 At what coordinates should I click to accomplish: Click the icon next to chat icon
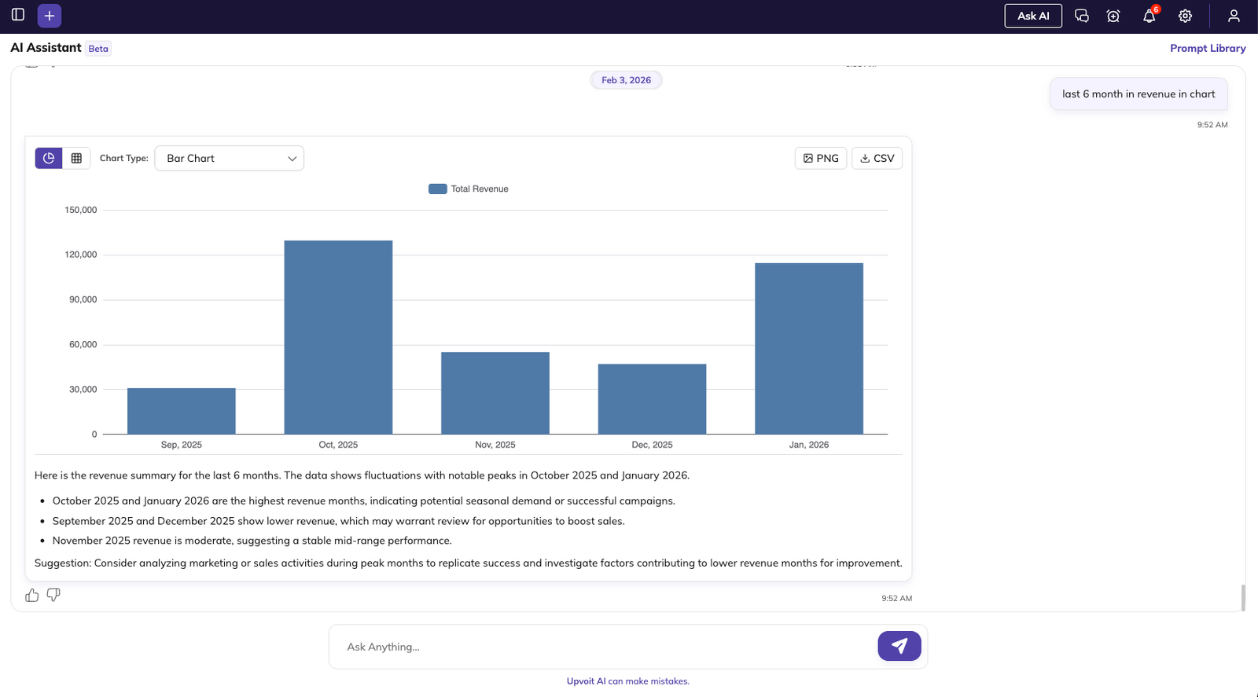1113,16
